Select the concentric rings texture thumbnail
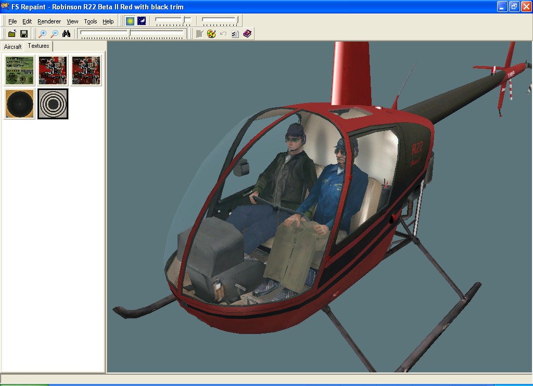The height and width of the screenshot is (386, 533). point(53,104)
